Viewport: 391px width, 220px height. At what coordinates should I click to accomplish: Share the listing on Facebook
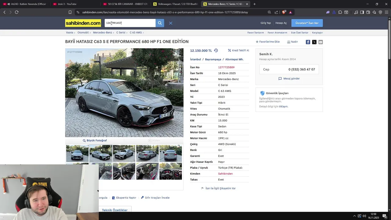[308, 42]
